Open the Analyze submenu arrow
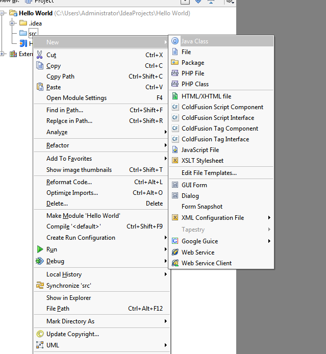This screenshot has height=354, width=326. pyautogui.click(x=166, y=132)
